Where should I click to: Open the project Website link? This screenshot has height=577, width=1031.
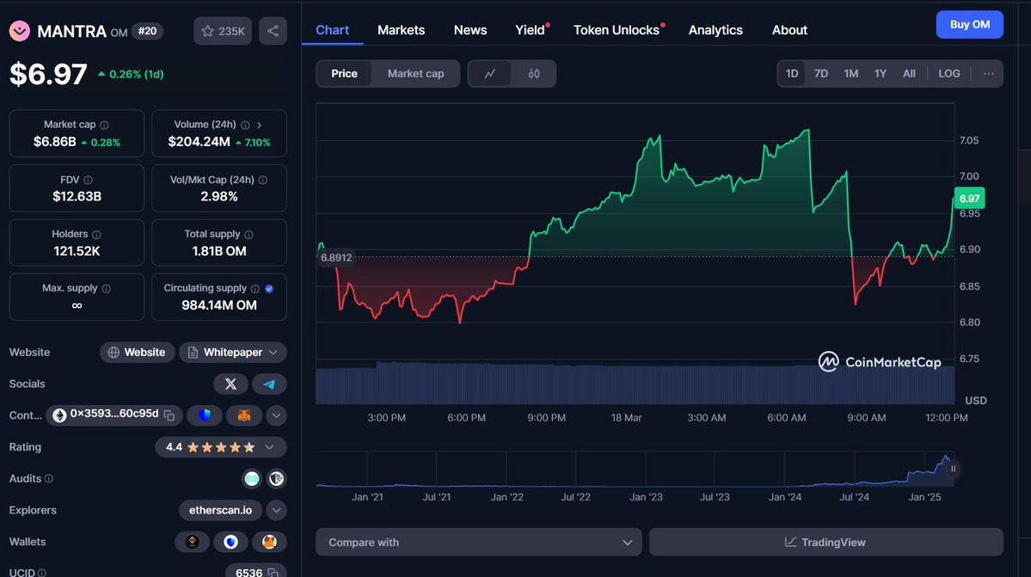tap(137, 353)
